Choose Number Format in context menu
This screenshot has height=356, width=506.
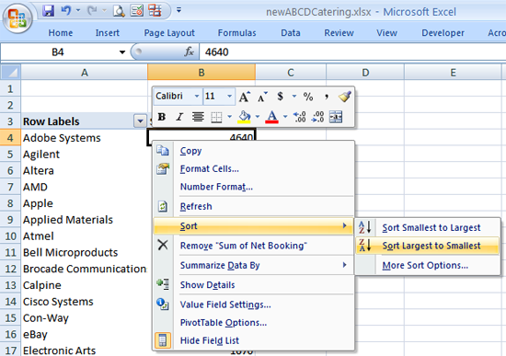pyautogui.click(x=253, y=187)
